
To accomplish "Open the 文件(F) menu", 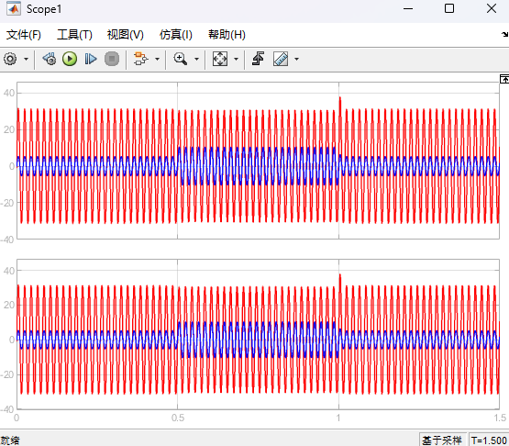I will [x=23, y=35].
